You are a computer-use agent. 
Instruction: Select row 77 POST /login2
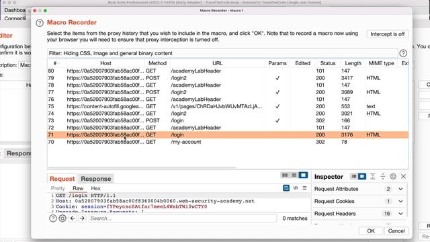click(228, 92)
